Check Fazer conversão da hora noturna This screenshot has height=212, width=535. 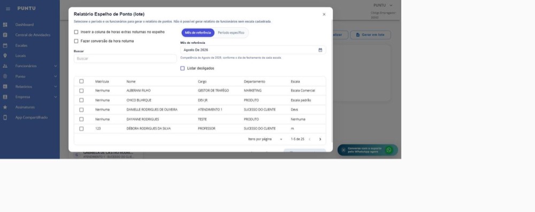pos(76,41)
